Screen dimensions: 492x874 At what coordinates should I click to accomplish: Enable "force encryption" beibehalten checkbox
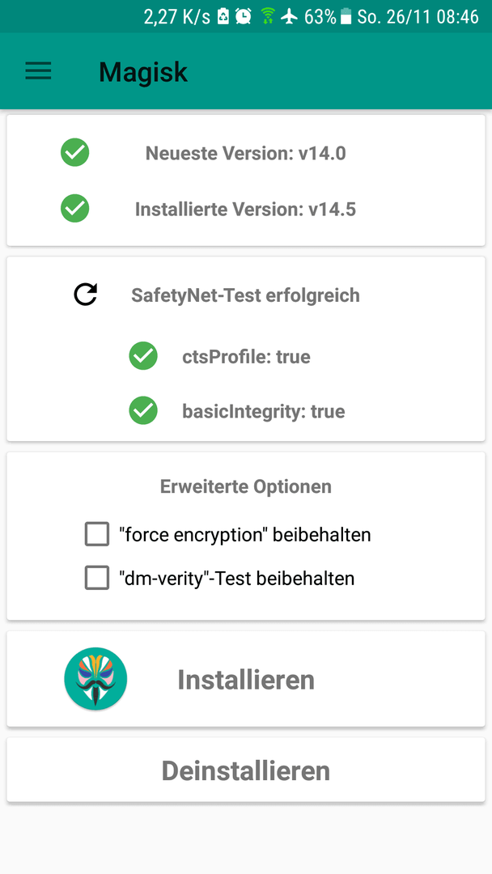pyautogui.click(x=97, y=535)
